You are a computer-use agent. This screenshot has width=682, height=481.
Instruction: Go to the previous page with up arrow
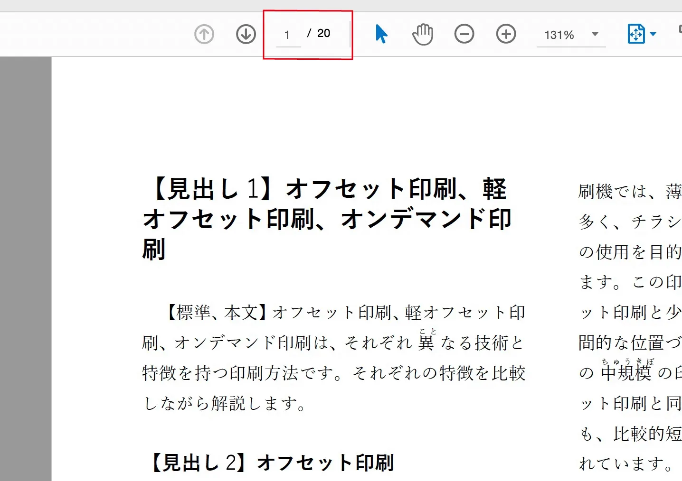tap(204, 34)
